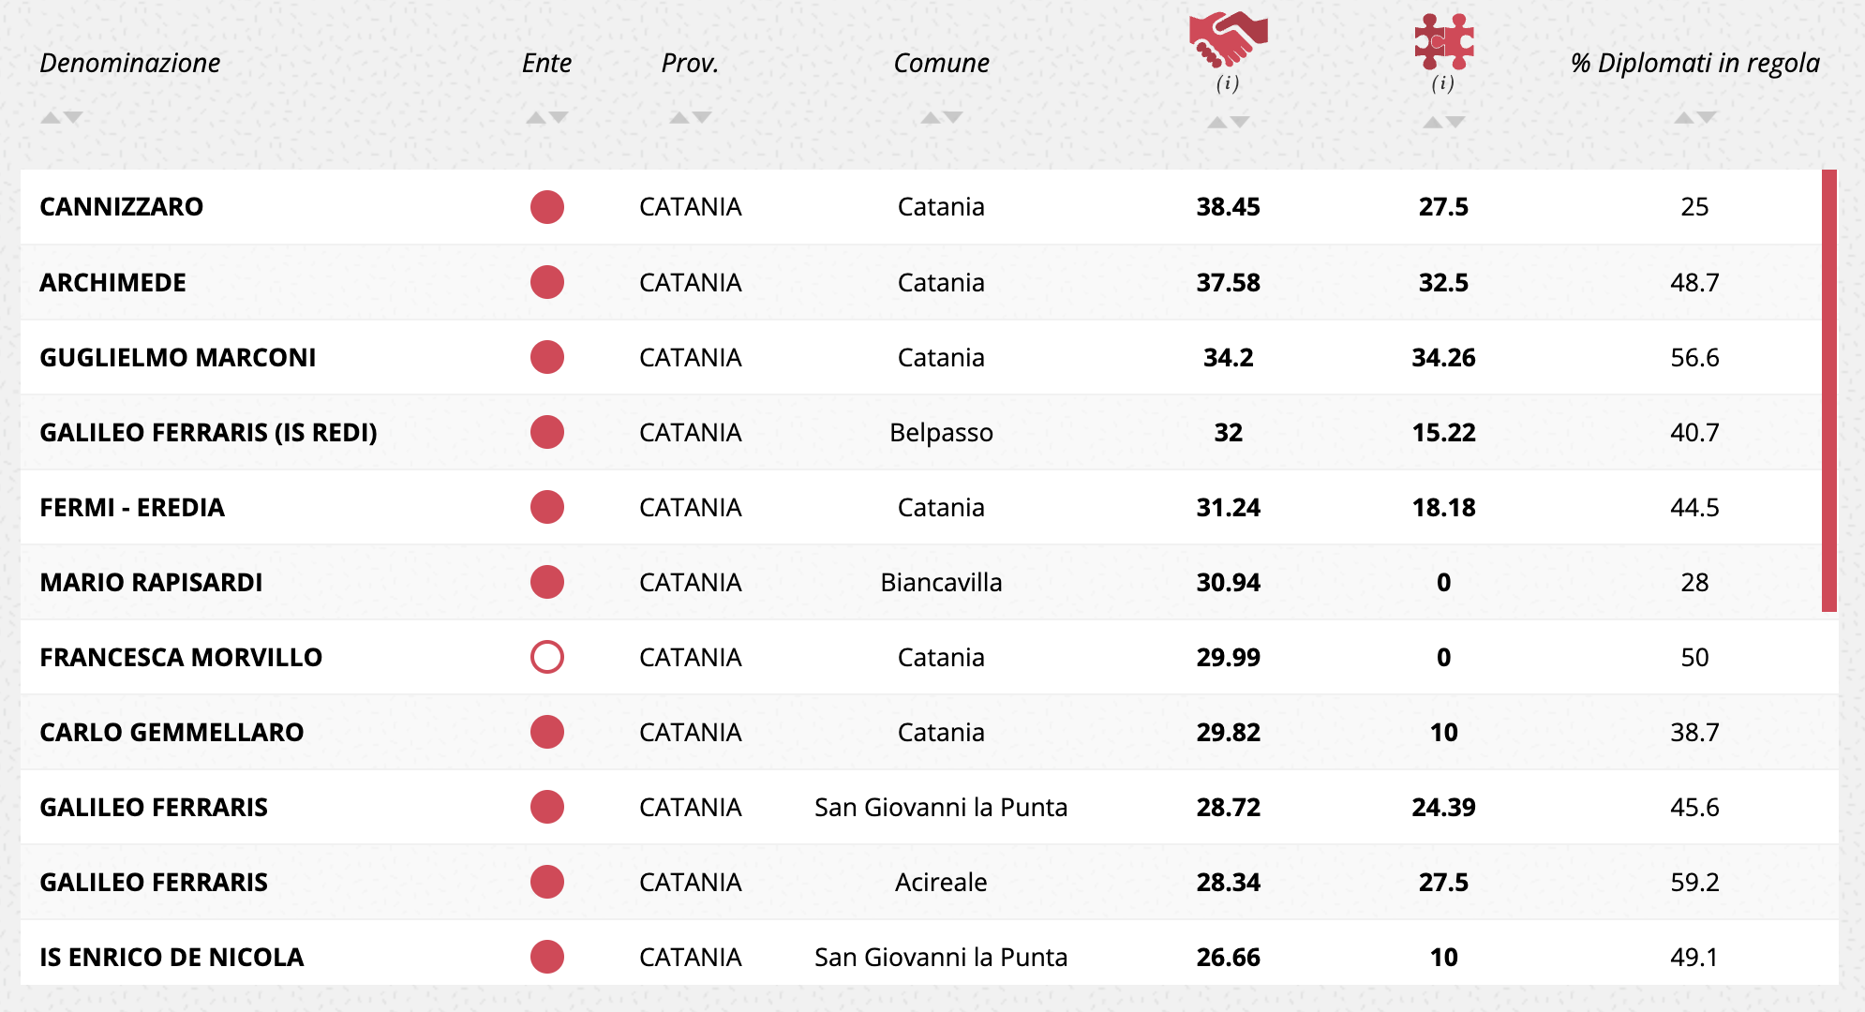Viewport: 1865px width, 1012px height.
Task: Click the Ente circle for Mario Rapisardi
Action: 547,582
